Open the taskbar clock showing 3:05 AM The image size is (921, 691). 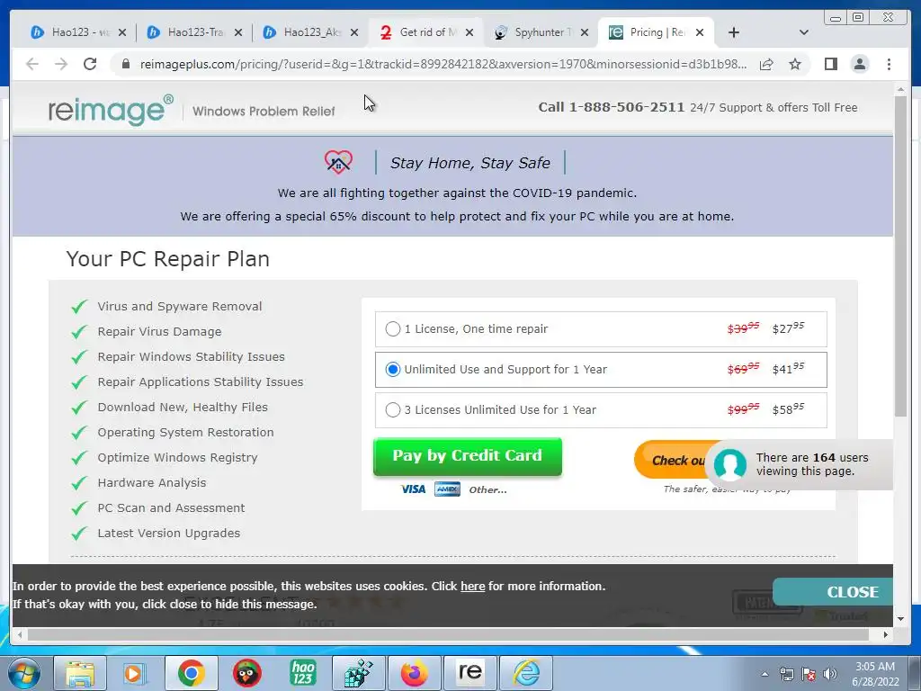875,674
